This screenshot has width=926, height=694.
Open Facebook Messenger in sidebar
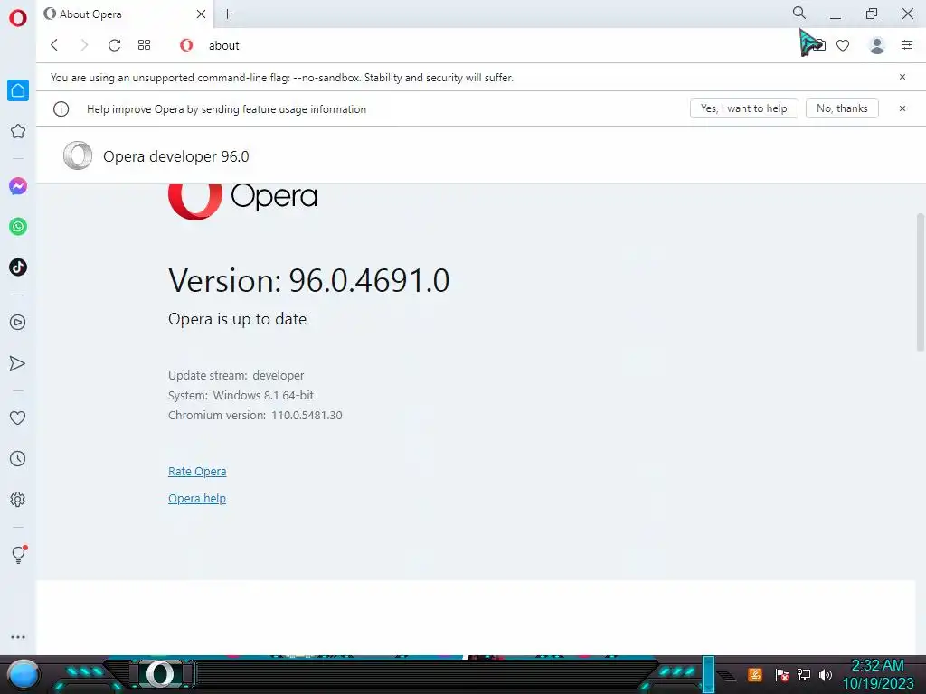point(18,186)
